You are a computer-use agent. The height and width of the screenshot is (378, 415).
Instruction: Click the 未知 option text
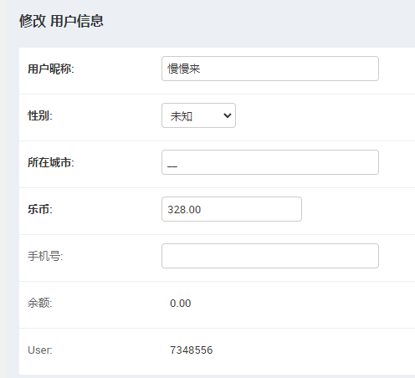pyautogui.click(x=182, y=116)
